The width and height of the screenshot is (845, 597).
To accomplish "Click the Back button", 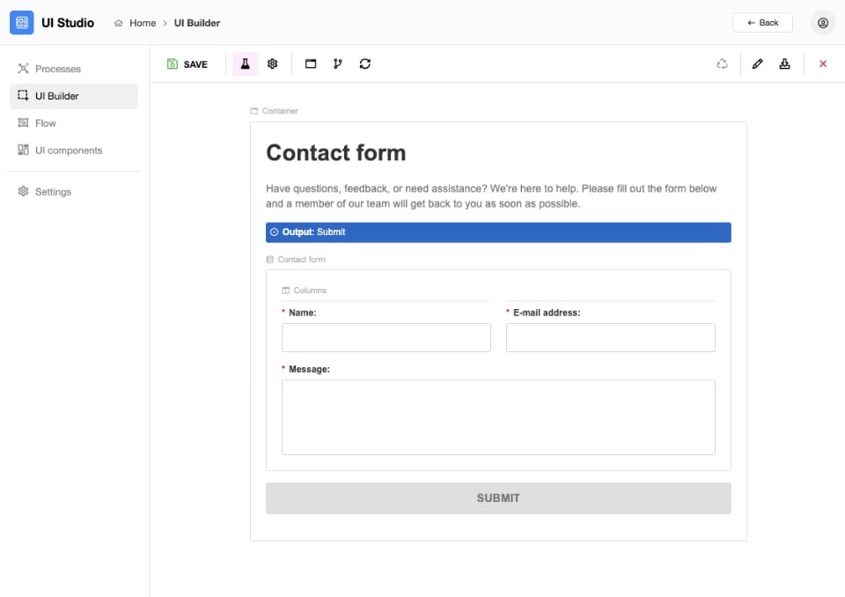I will click(762, 23).
